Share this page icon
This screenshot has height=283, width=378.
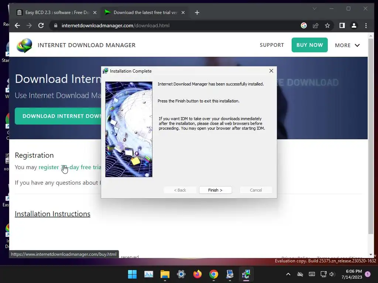[x=316, y=25]
